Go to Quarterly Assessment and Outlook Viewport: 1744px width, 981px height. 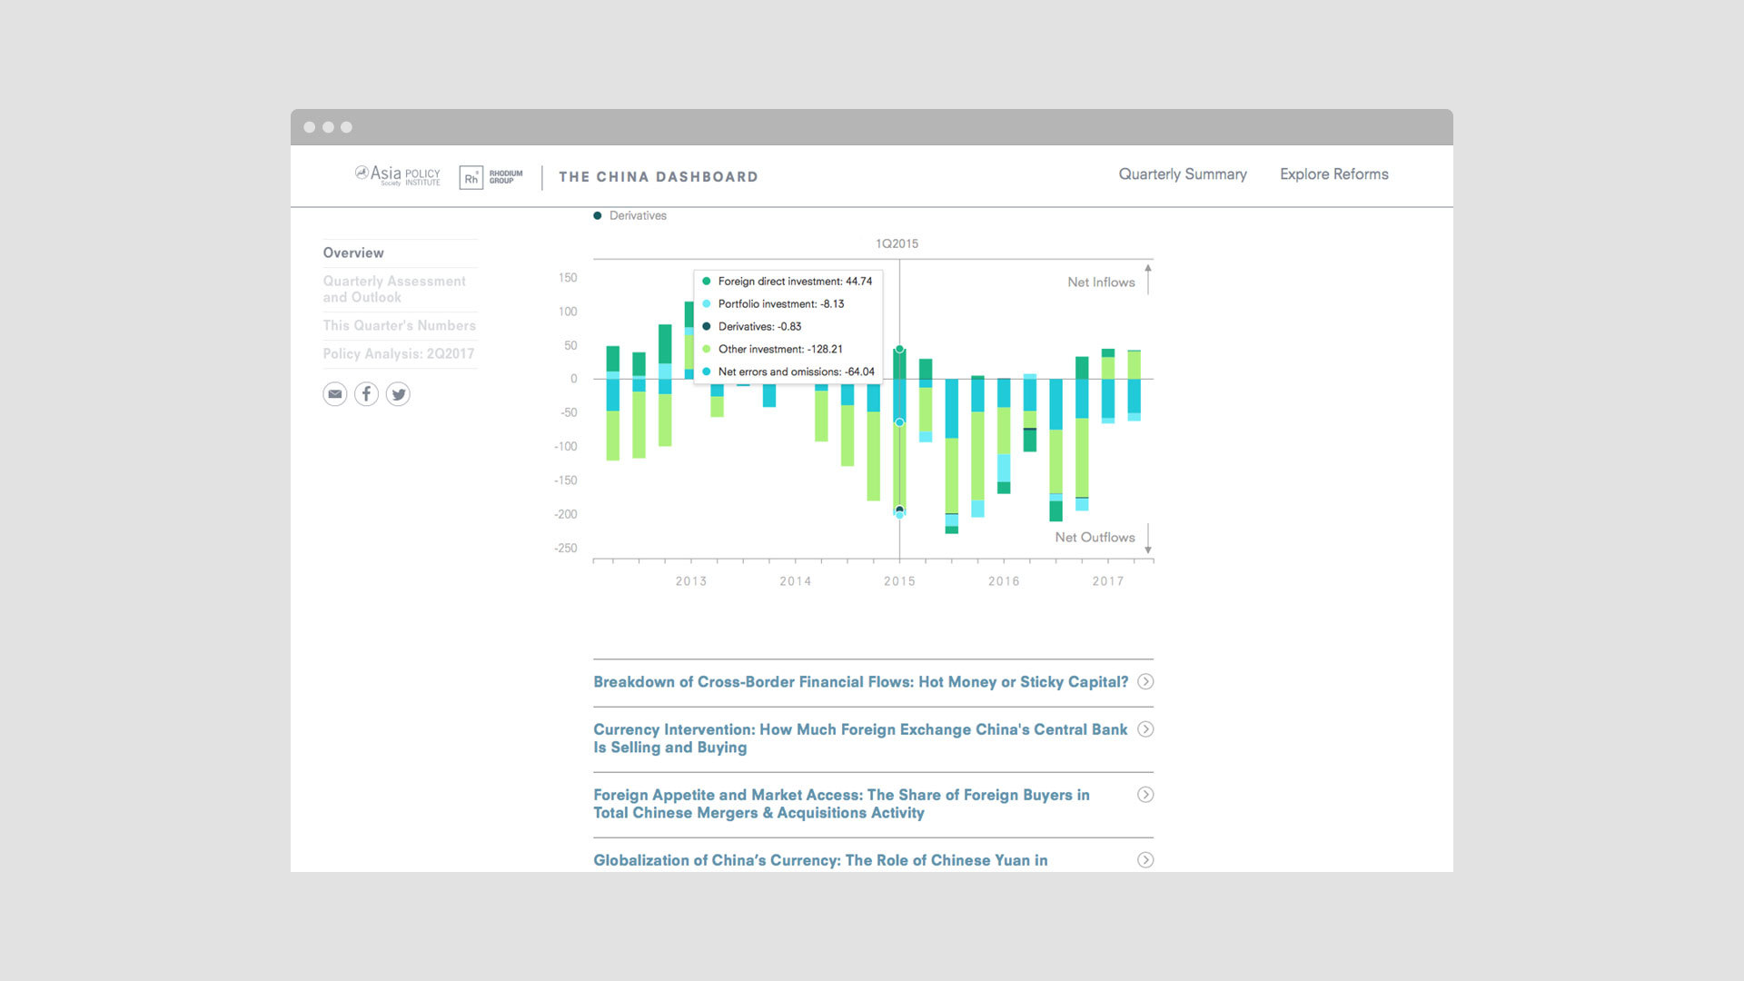coord(394,289)
